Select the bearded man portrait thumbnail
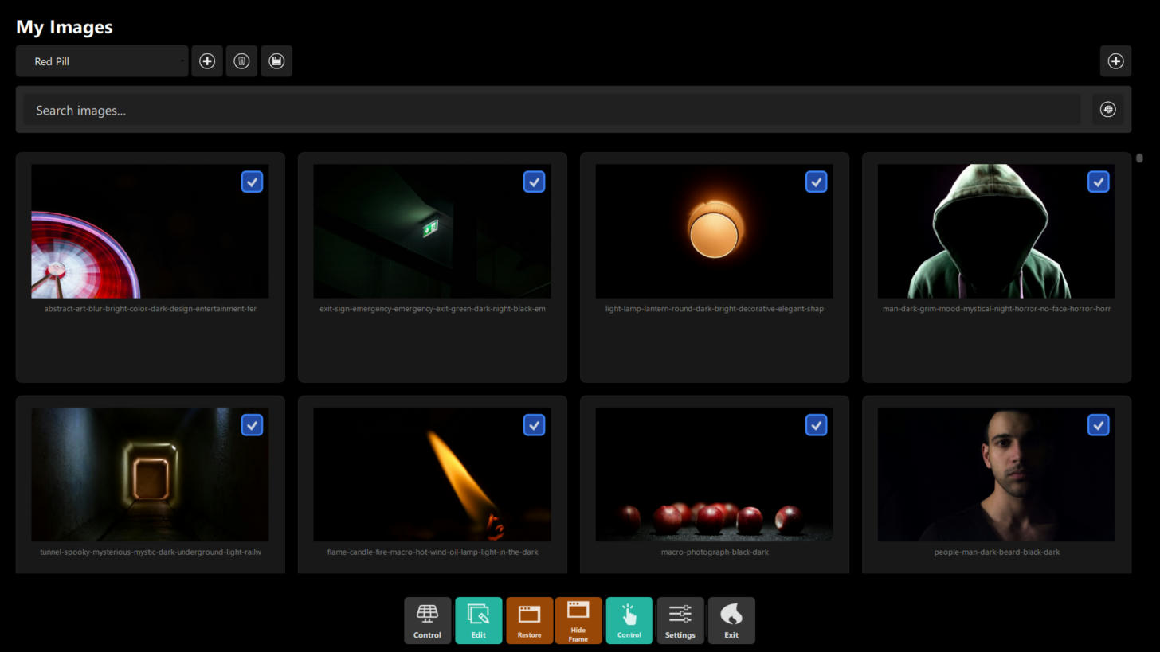Screen dimensions: 1160x652 (996, 474)
